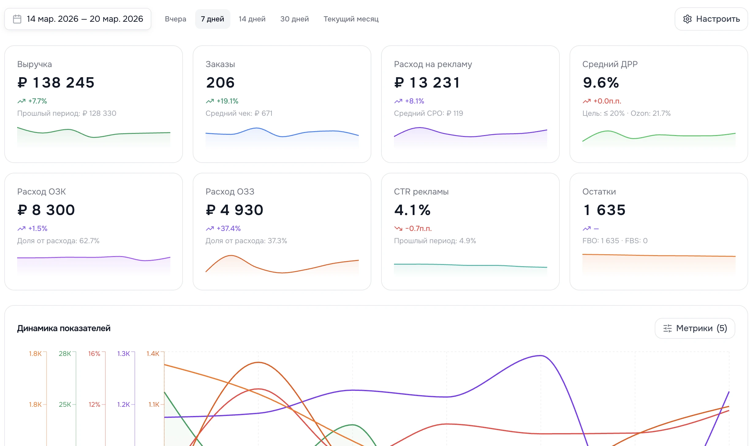Open the Настроить settings button
This screenshot has height=446, width=750.
pyautogui.click(x=711, y=19)
